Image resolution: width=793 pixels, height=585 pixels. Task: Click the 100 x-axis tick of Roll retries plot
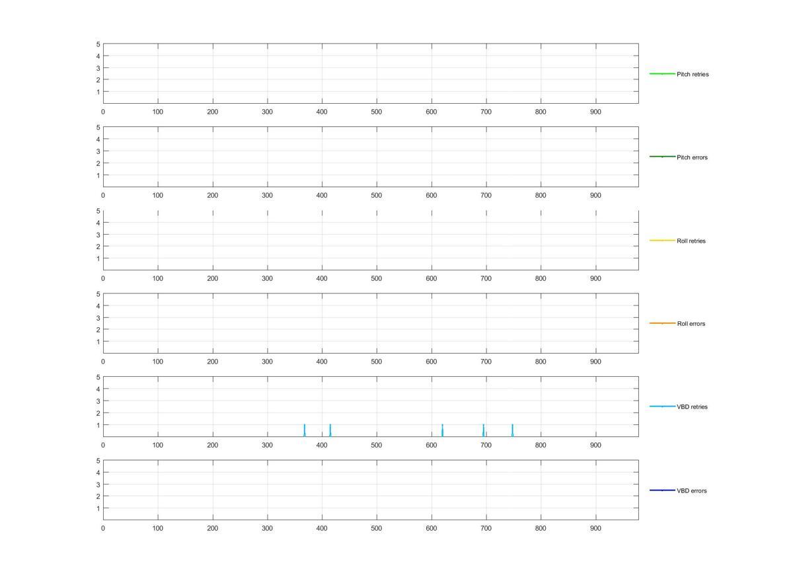click(158, 279)
